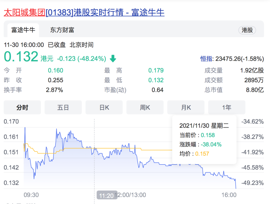Click the 11:20 time marker on axis

[x=107, y=195]
